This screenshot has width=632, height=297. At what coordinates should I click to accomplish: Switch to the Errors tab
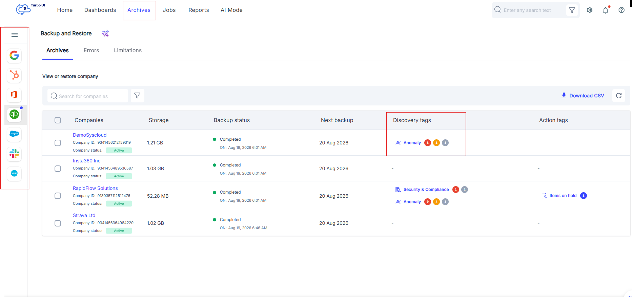(x=91, y=50)
